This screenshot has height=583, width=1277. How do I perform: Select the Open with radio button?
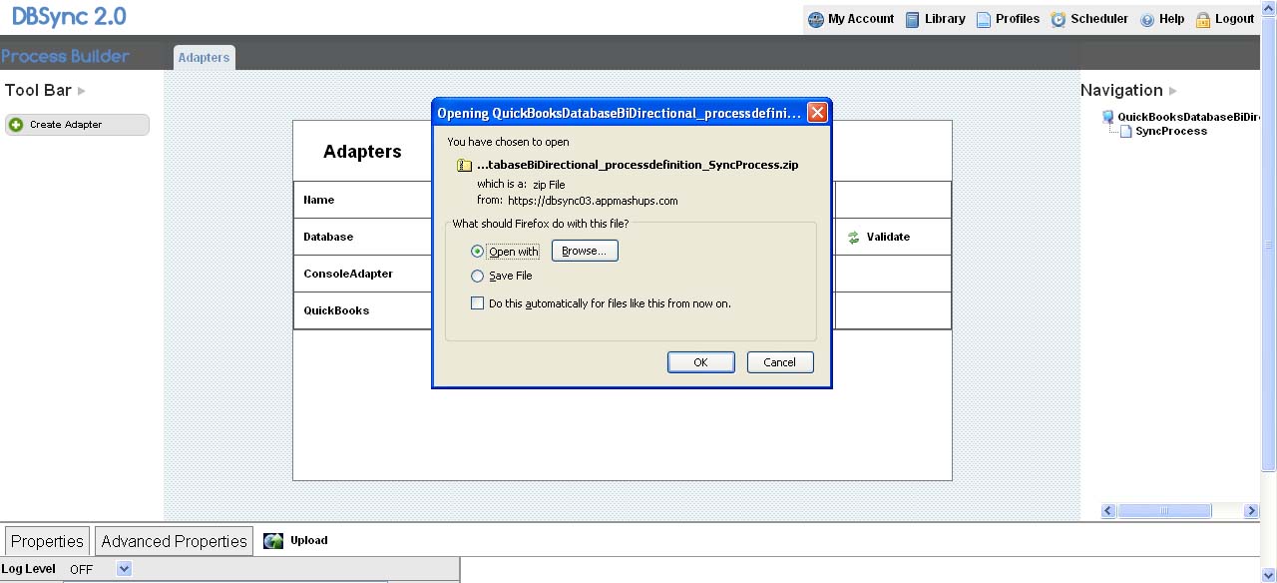[x=477, y=252]
